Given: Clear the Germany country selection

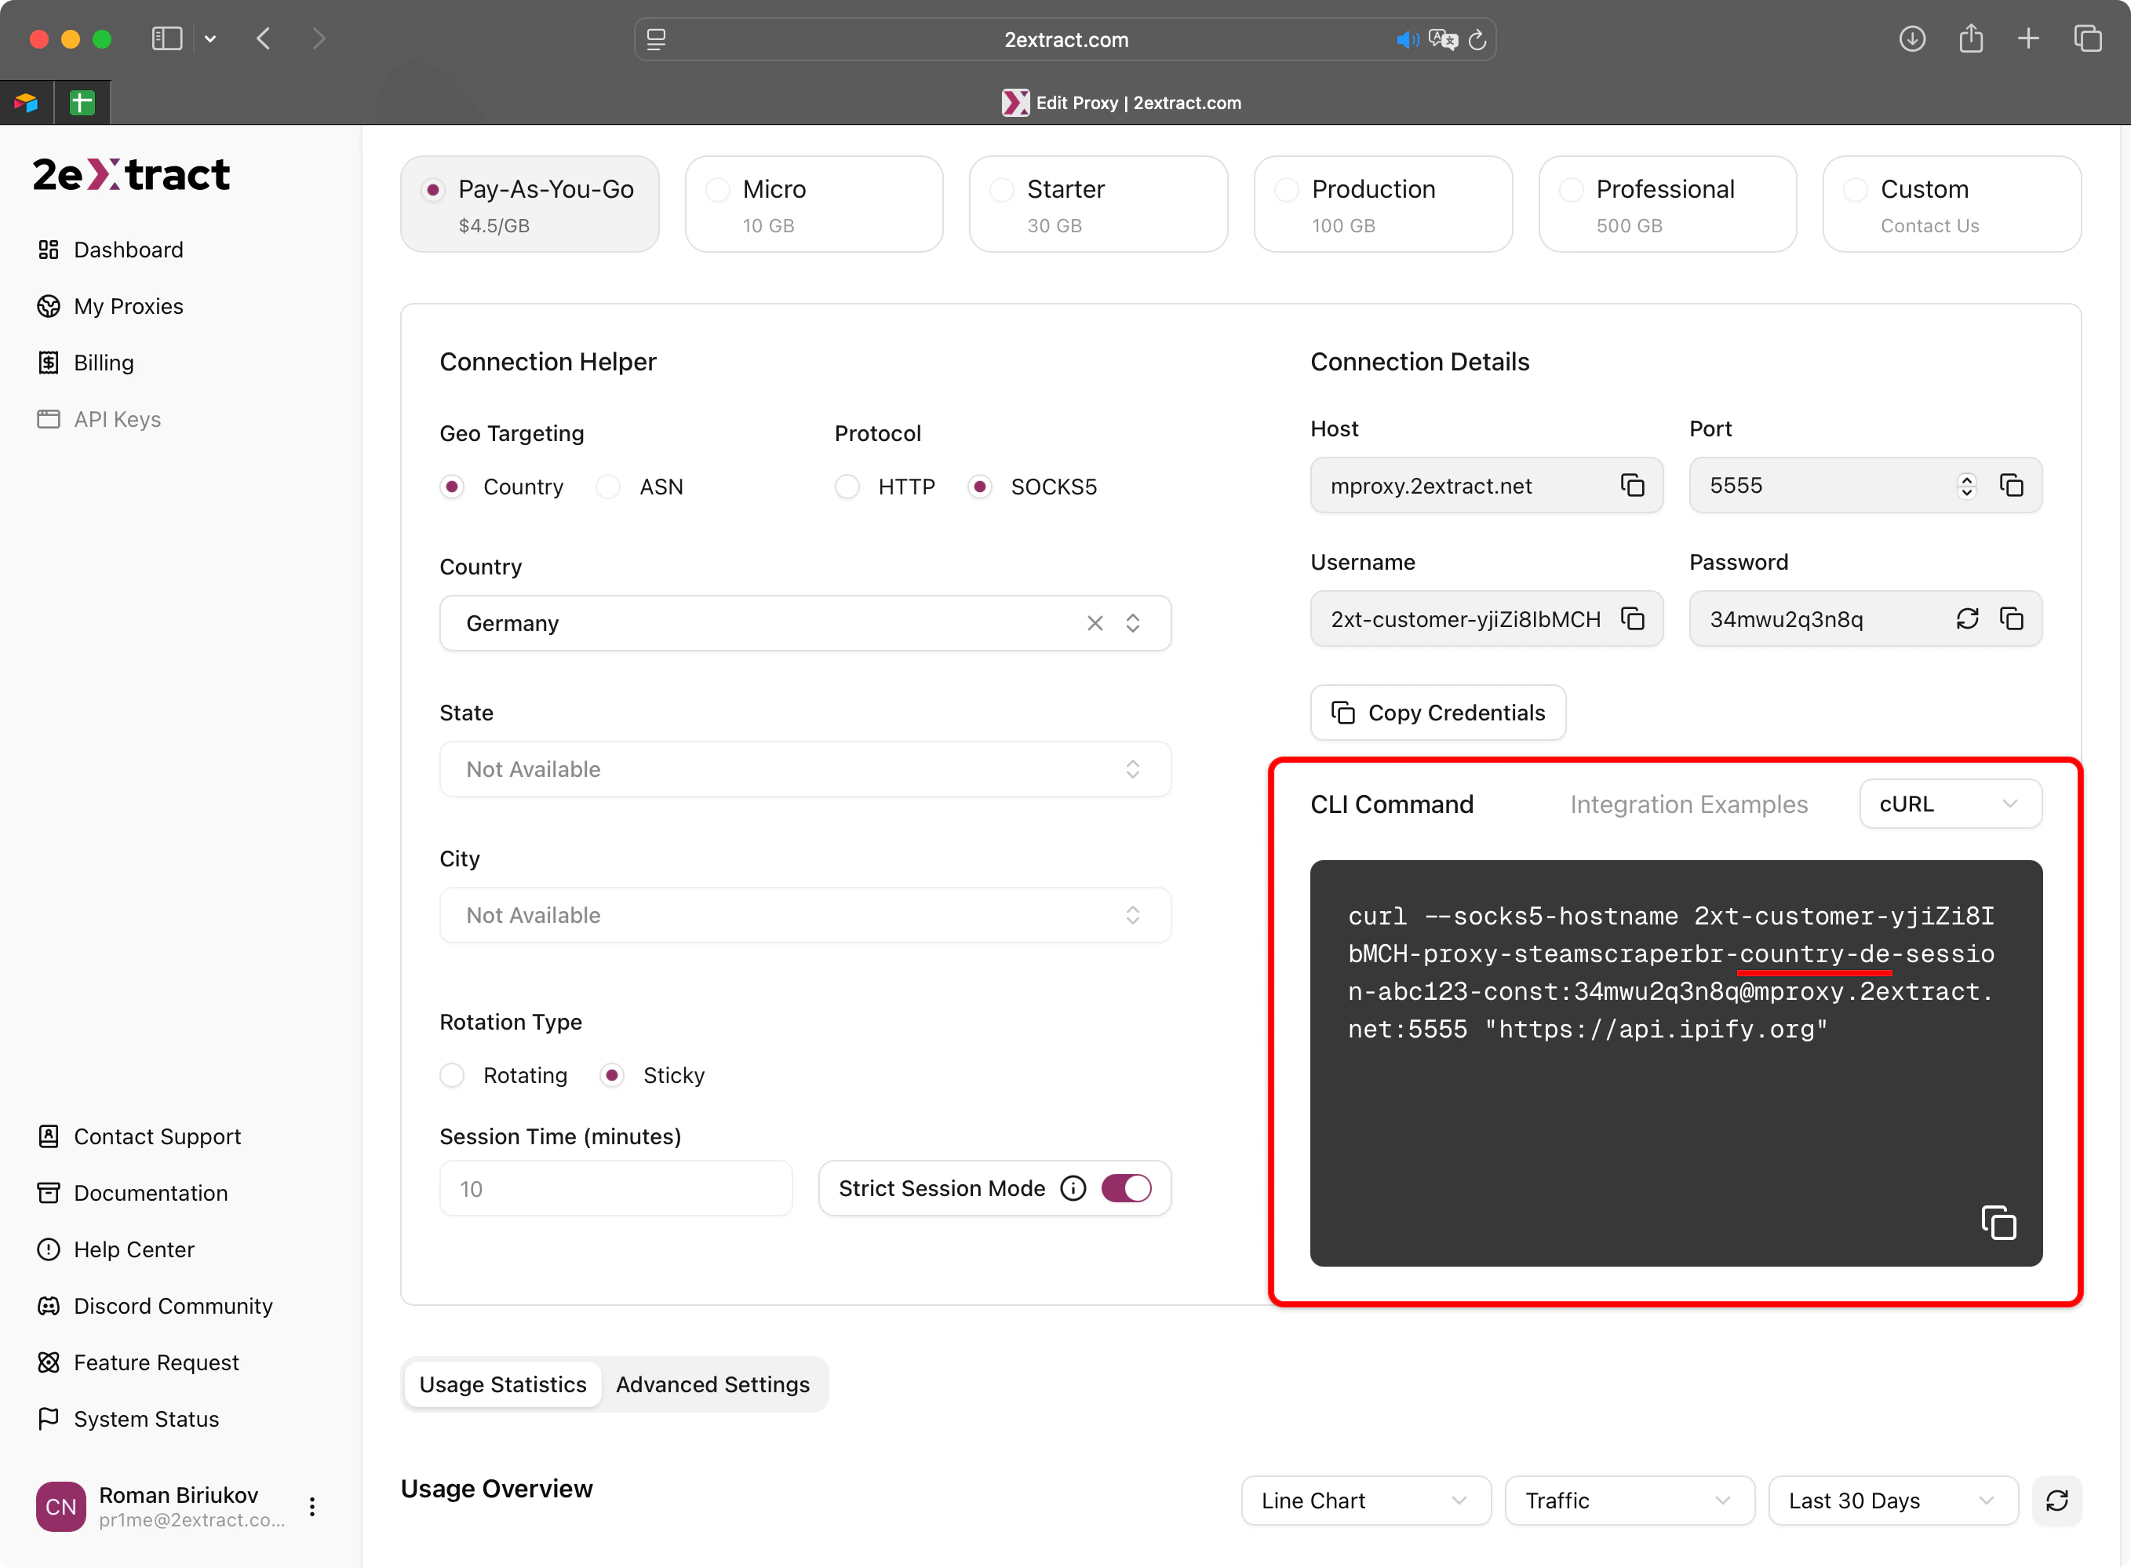Looking at the screenshot, I should click(x=1095, y=624).
